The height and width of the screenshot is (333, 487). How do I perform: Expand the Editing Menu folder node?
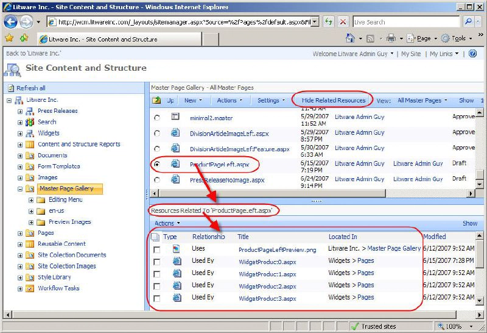click(31, 200)
